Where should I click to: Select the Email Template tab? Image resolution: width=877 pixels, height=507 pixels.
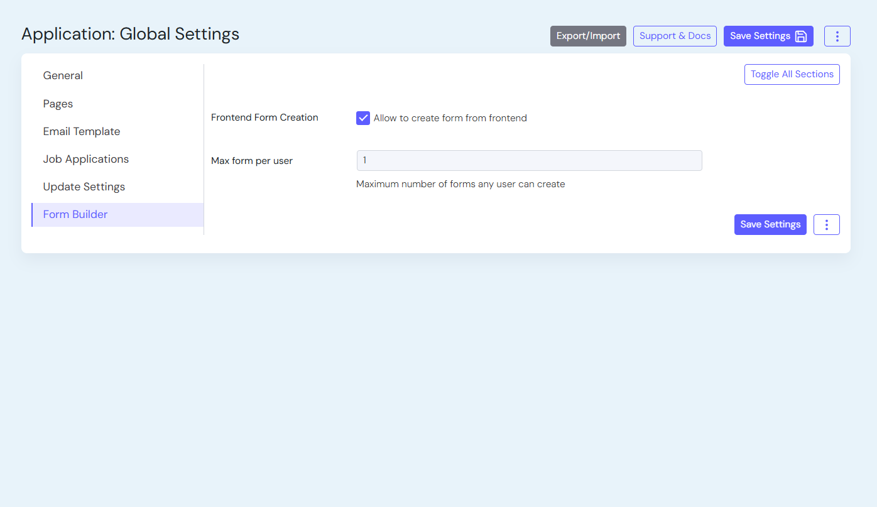(x=82, y=131)
